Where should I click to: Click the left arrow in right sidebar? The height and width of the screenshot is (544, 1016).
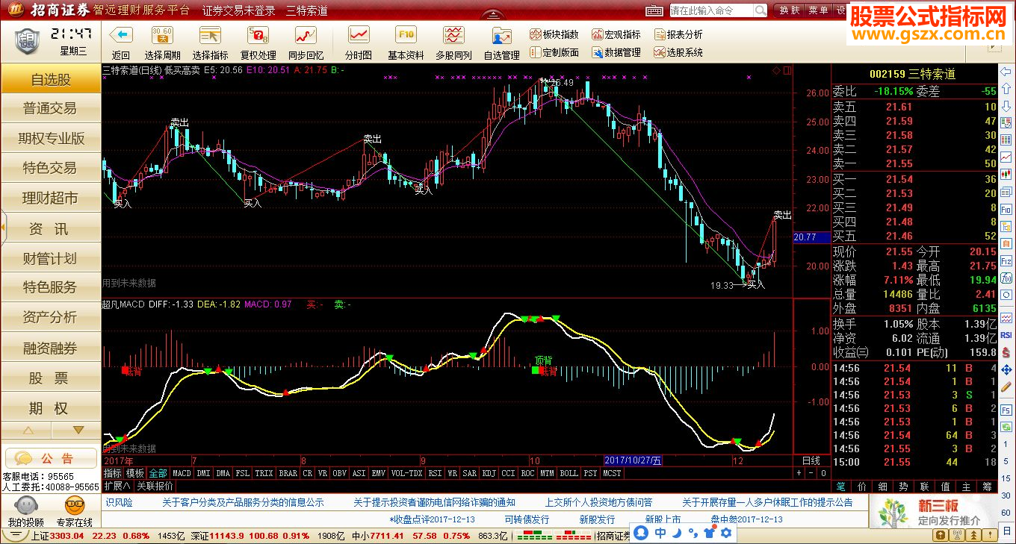tap(1006, 73)
